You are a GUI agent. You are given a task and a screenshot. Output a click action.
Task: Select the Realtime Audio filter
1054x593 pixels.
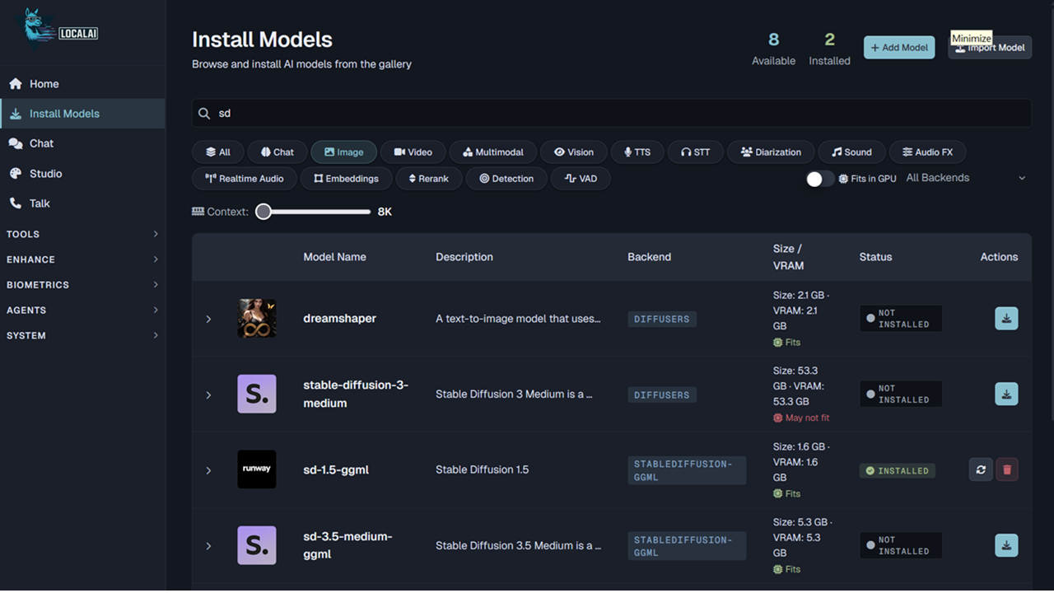click(x=245, y=179)
